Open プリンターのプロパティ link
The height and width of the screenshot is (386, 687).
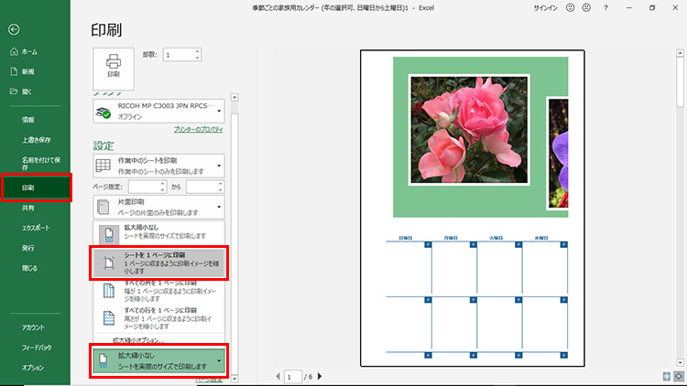pyautogui.click(x=198, y=131)
